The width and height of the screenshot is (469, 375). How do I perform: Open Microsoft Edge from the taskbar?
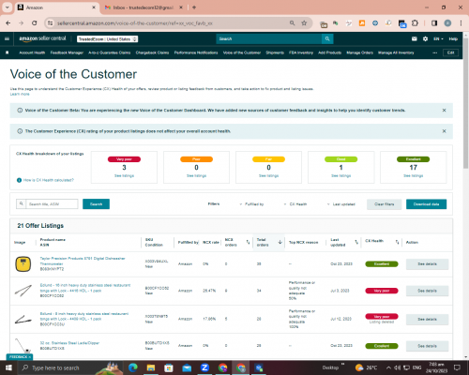[133, 367]
